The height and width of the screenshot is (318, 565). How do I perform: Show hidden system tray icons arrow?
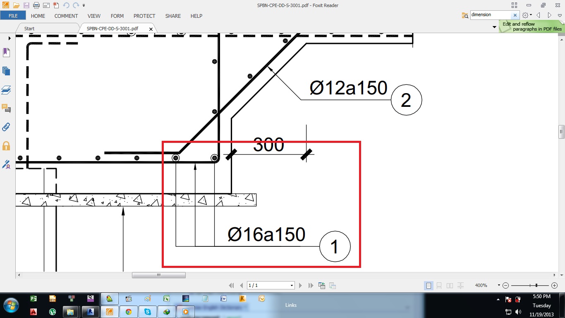(x=498, y=299)
